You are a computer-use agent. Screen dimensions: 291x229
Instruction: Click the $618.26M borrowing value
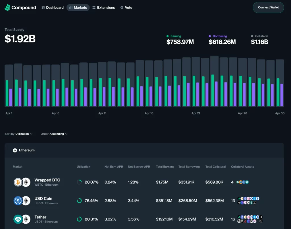click(x=222, y=42)
